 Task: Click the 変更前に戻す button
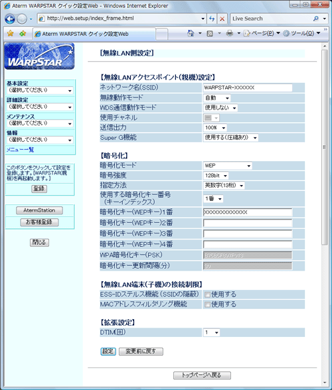(x=141, y=352)
